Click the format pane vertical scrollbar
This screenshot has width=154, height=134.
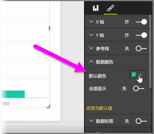tap(150, 51)
